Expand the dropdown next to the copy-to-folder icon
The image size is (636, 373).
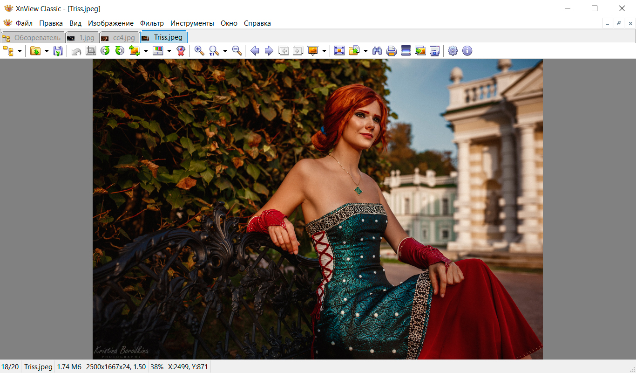click(365, 51)
